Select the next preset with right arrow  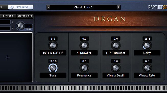coord(119,7)
